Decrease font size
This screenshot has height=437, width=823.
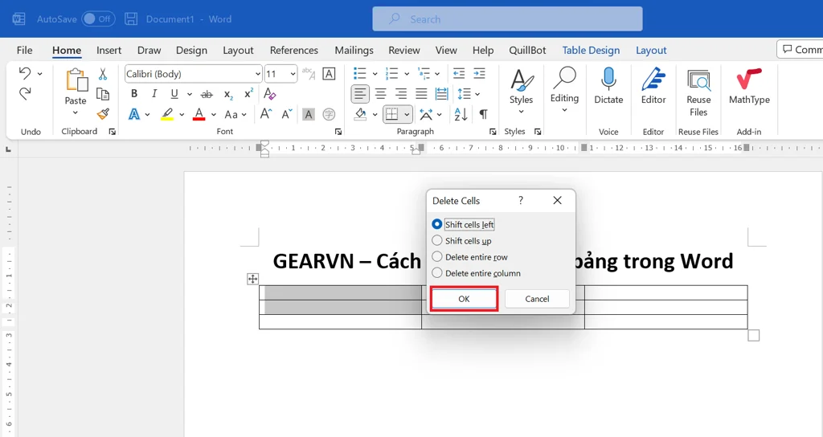click(287, 114)
